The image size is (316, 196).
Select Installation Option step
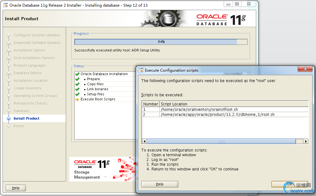[29, 50]
